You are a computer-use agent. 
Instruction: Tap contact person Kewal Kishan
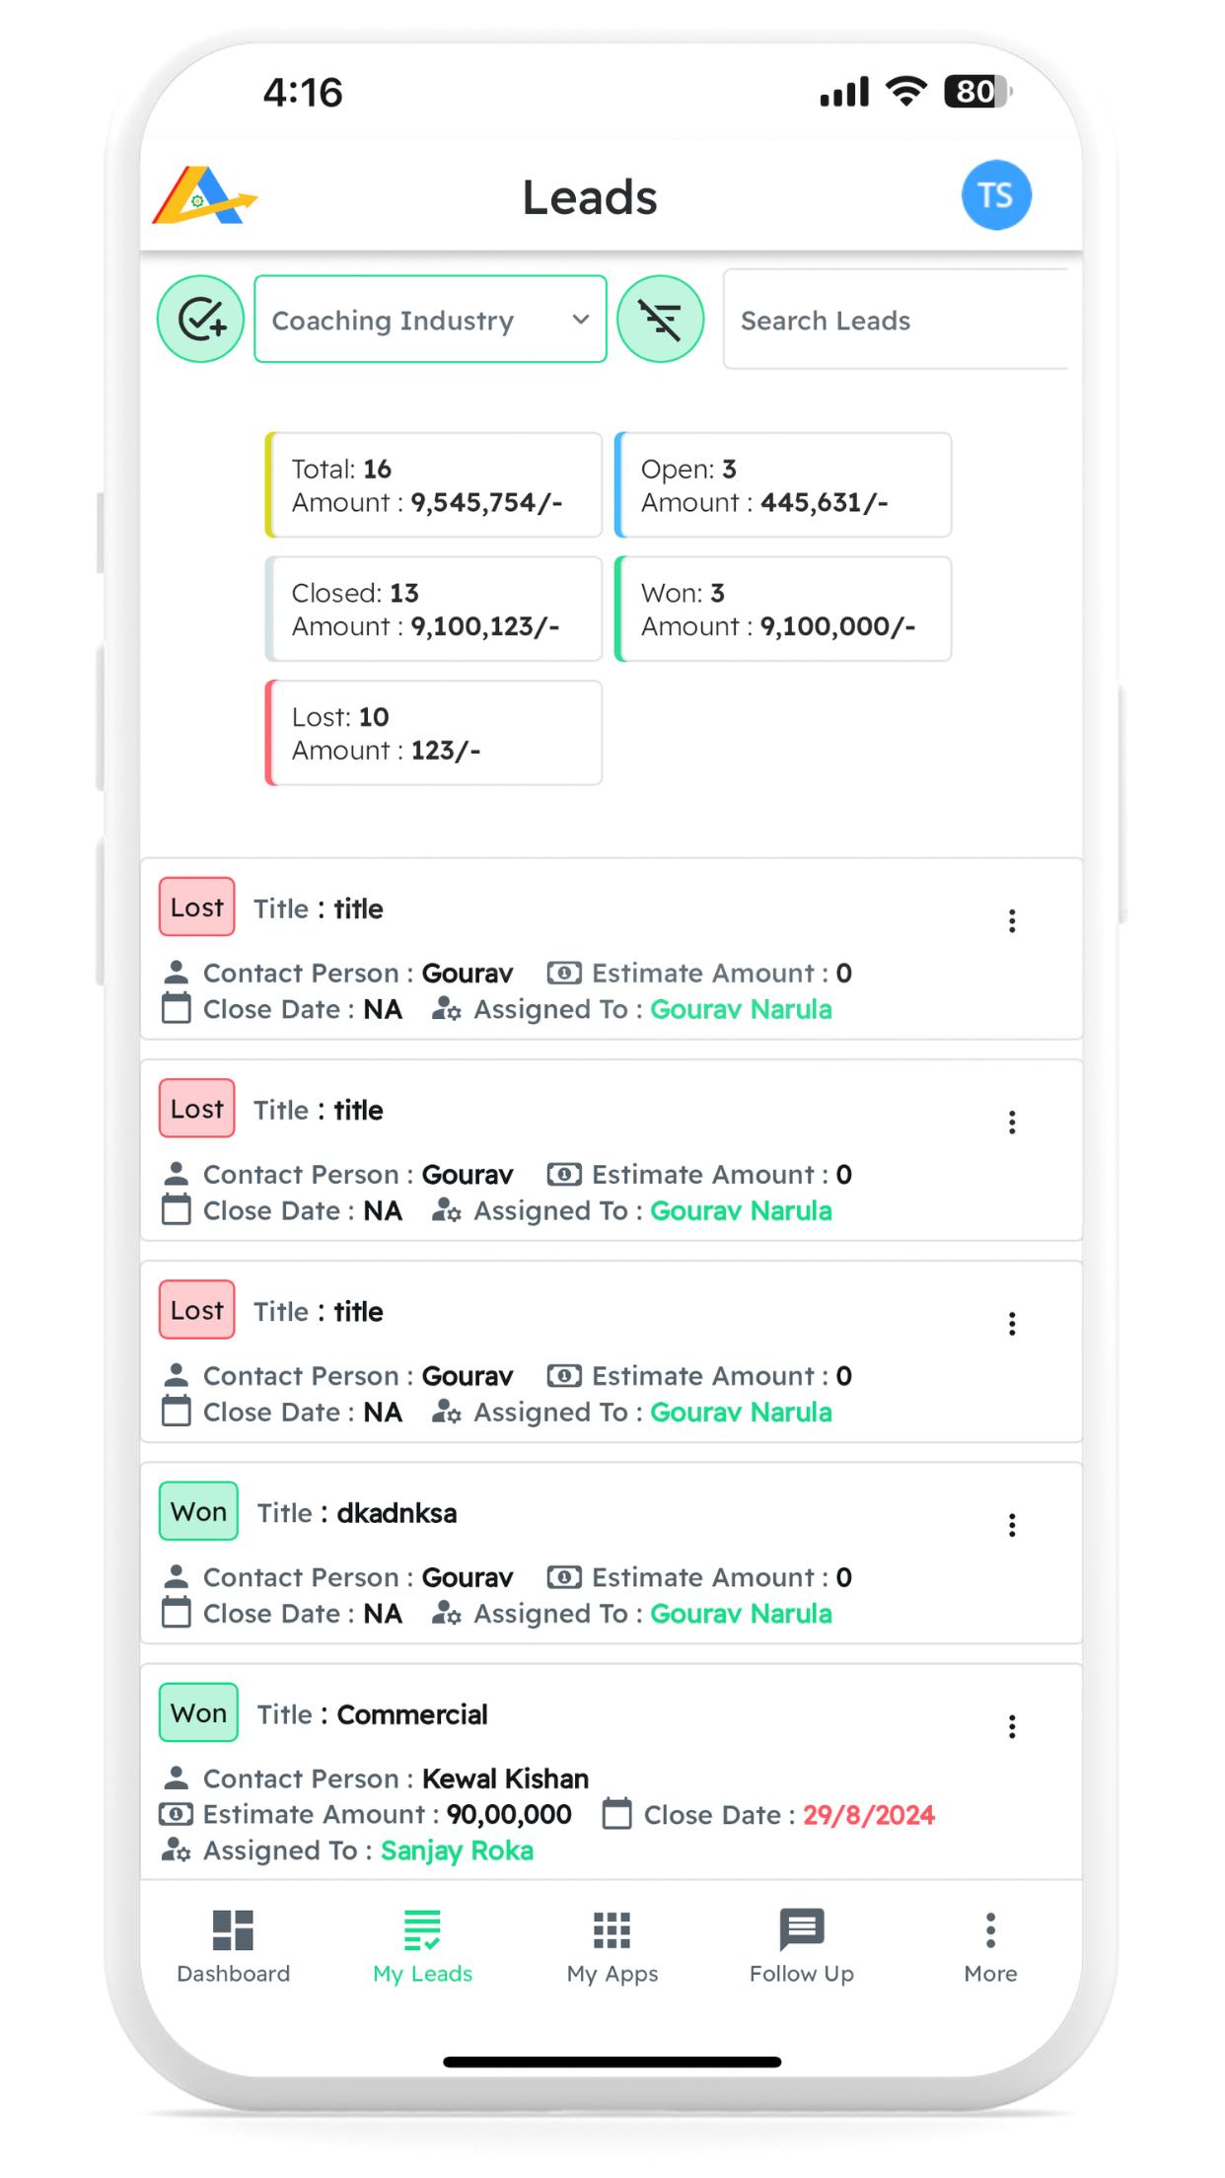505,1779
